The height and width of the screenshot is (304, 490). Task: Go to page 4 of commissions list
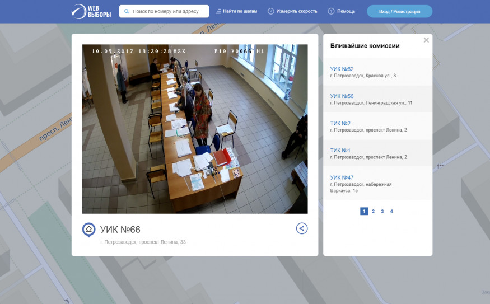pos(391,211)
